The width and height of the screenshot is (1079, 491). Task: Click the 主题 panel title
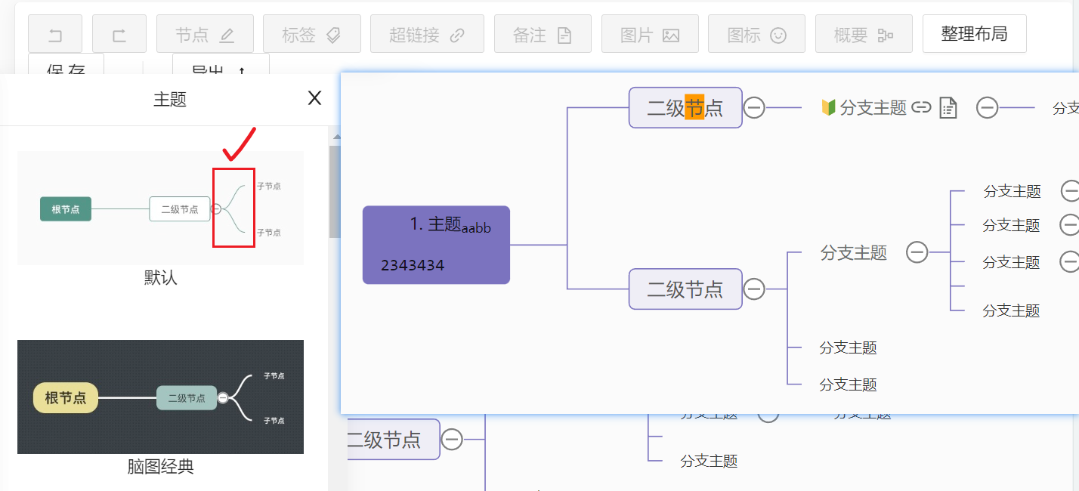[x=169, y=99]
